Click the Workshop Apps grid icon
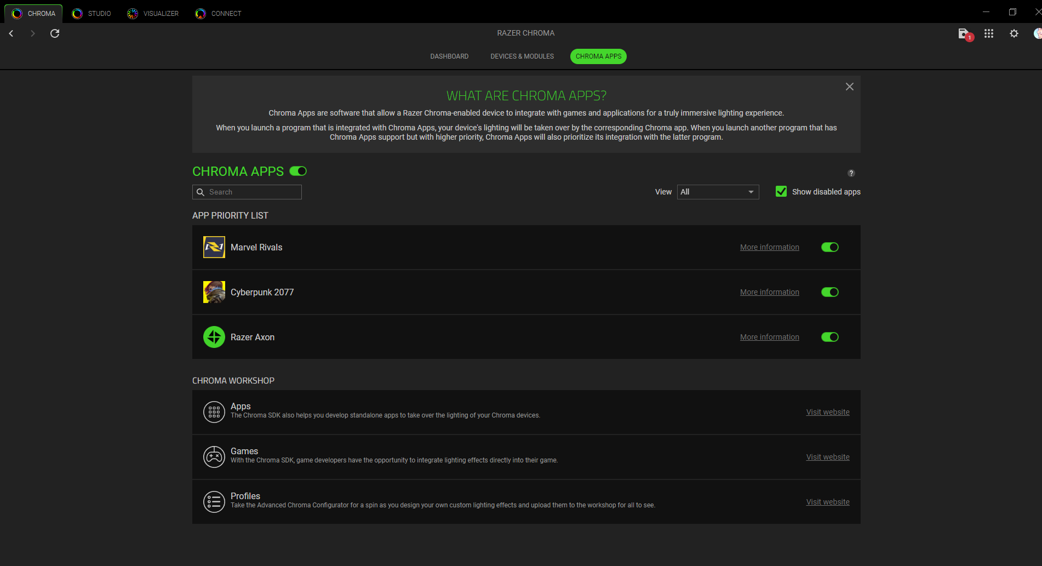This screenshot has width=1042, height=566. (214, 412)
